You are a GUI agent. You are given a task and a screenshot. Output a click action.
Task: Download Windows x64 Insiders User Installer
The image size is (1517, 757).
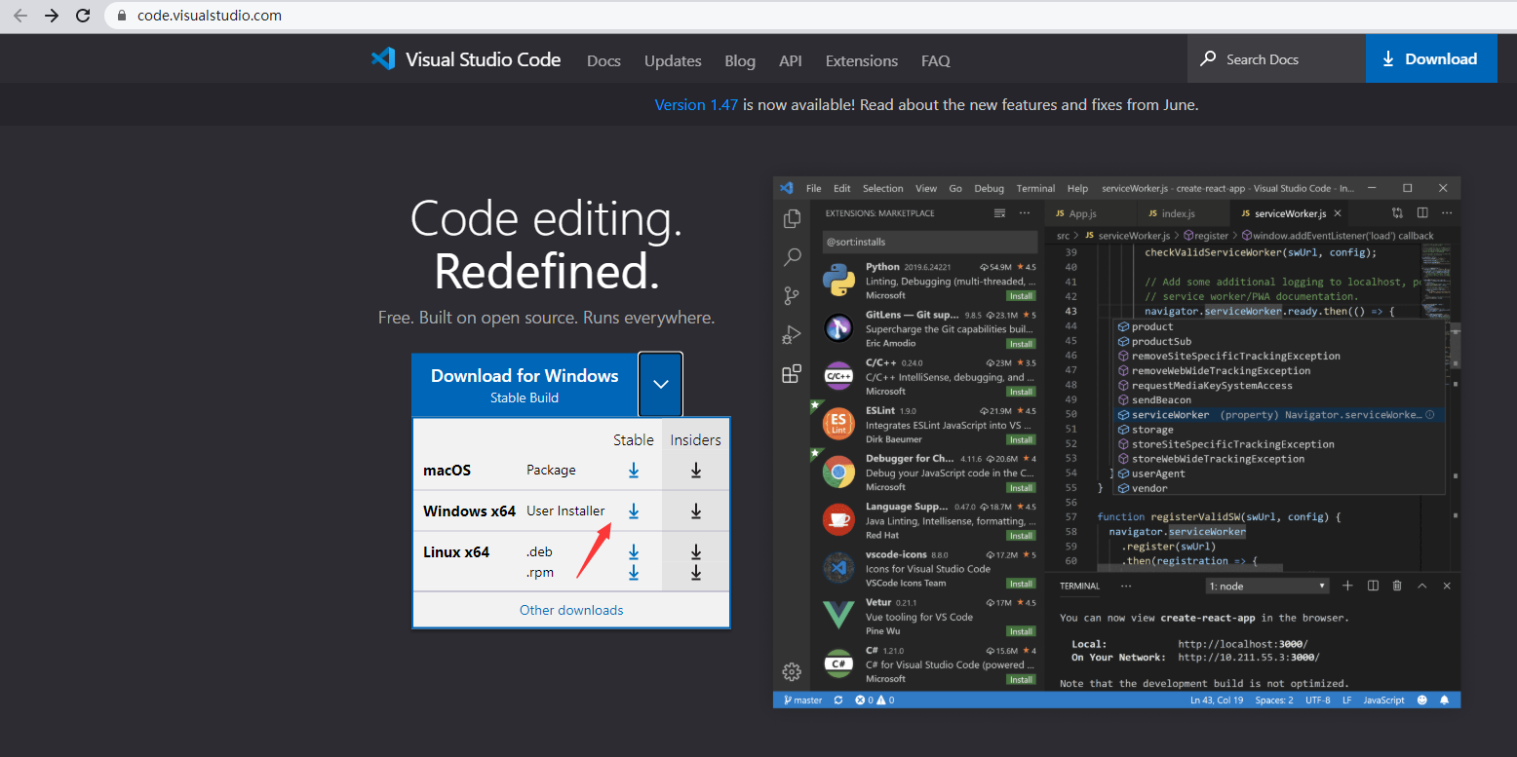point(696,511)
